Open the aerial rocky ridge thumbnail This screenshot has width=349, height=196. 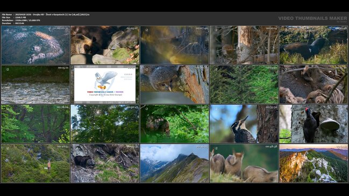(x=35, y=45)
